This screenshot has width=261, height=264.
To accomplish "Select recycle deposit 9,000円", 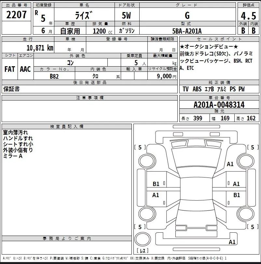I will [166, 76].
